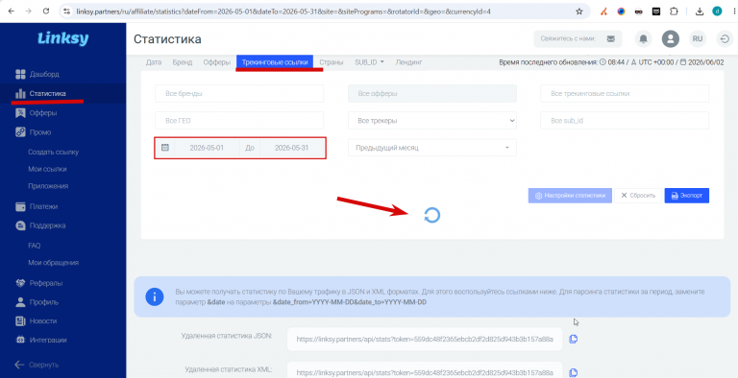738x378 pixels.
Task: Click the Linksy logo
Action: point(63,39)
